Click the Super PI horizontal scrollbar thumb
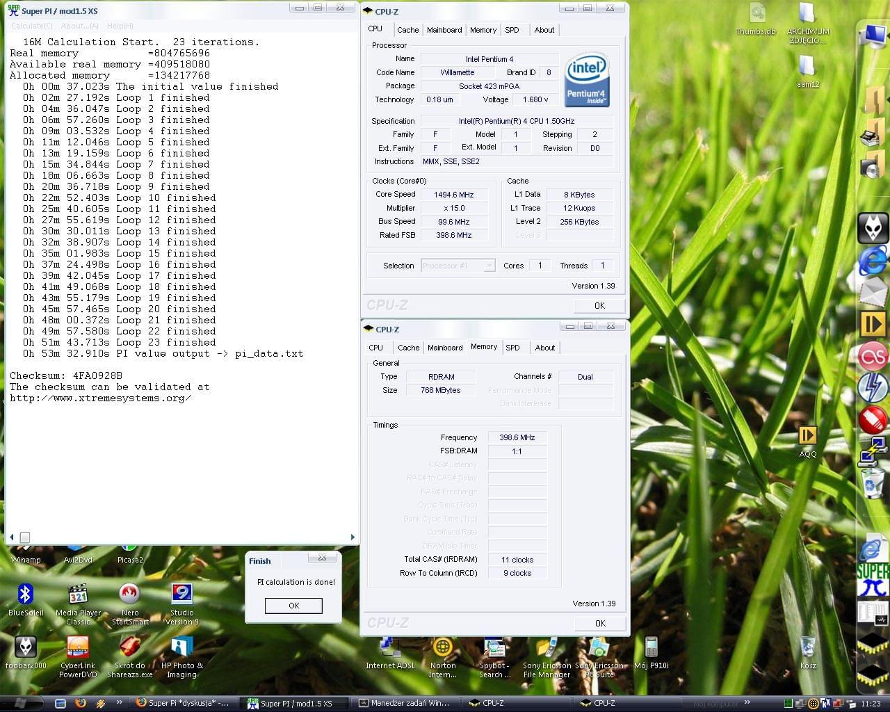Image resolution: width=890 pixels, height=712 pixels. (x=25, y=537)
